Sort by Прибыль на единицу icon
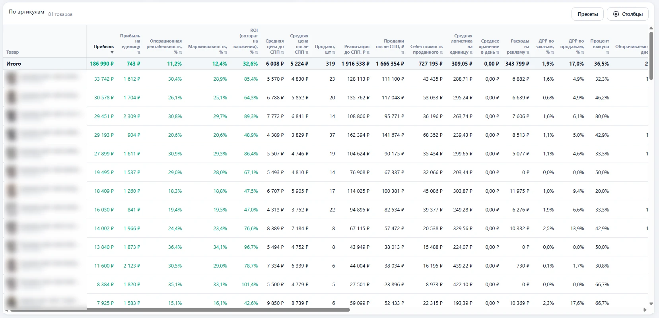The height and width of the screenshot is (318, 659). point(139,52)
